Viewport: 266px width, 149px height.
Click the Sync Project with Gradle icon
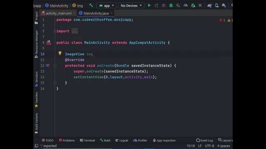(209, 5)
